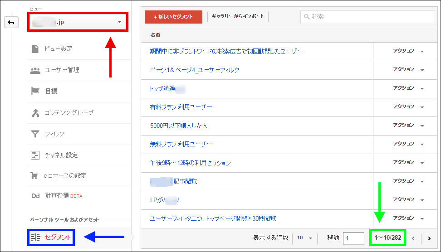441x252 pixels.
Task: Open the 計算指標 BETA menu item
Action: [64, 196]
